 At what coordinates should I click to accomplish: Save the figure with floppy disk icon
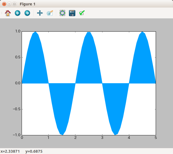(x=72, y=13)
